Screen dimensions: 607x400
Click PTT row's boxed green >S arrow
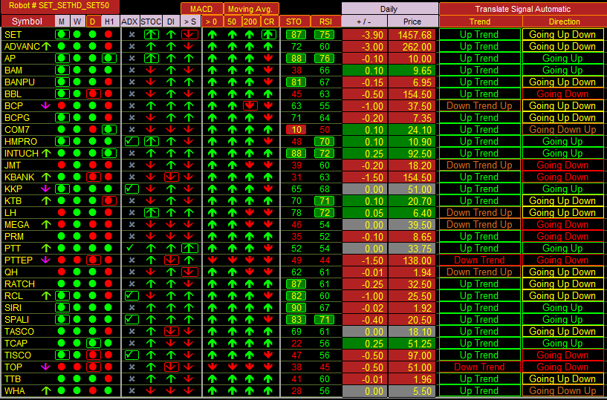(x=189, y=249)
